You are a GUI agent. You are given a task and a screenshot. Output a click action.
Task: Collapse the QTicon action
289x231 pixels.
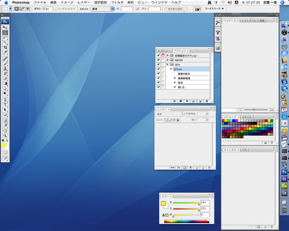click(171, 69)
